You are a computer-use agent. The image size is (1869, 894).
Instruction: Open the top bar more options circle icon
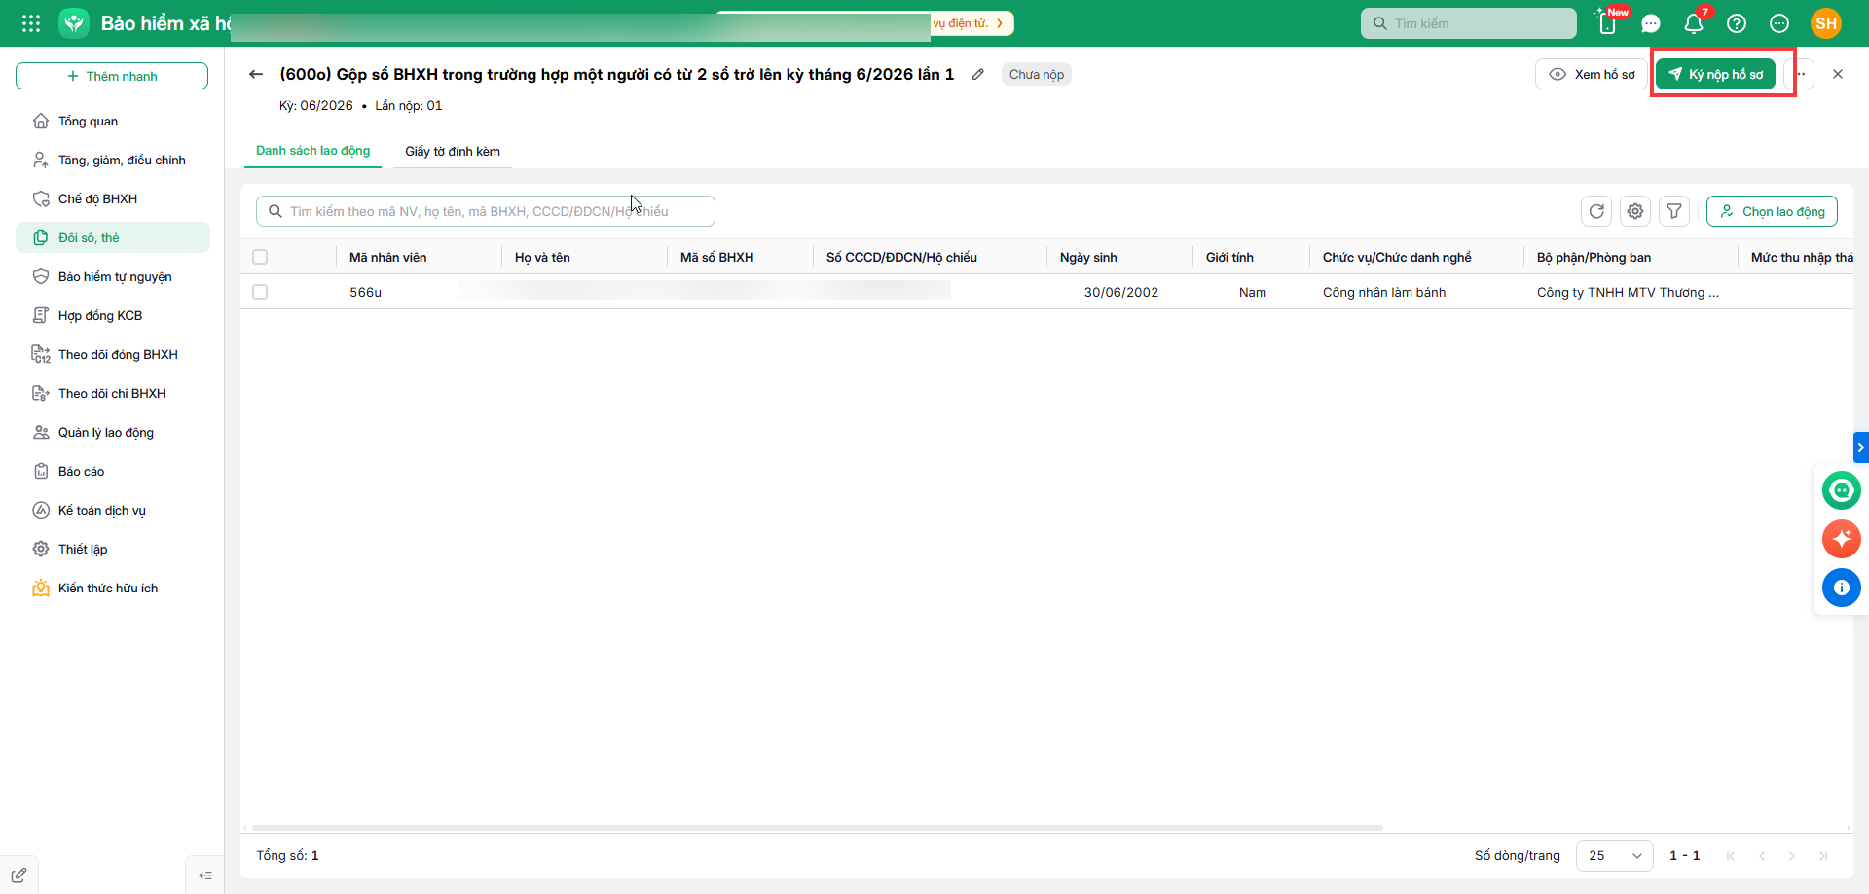click(1779, 23)
